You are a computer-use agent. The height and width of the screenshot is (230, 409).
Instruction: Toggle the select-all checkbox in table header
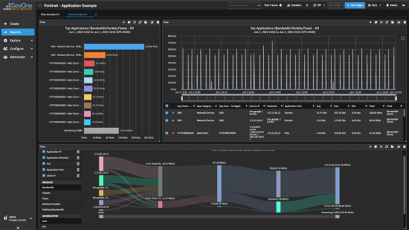(x=167, y=106)
